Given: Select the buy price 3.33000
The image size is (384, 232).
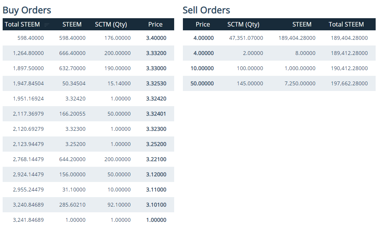Looking at the screenshot, I should click(156, 68).
